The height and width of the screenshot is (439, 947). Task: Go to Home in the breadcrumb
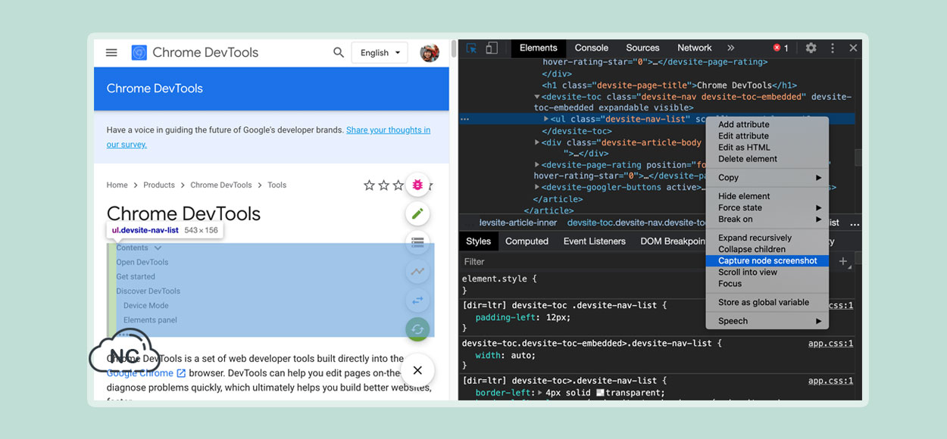(x=117, y=185)
